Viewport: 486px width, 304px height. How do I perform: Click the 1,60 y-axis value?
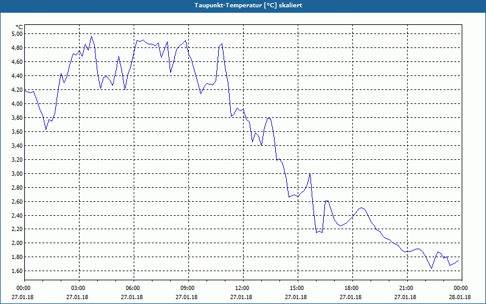point(18,271)
